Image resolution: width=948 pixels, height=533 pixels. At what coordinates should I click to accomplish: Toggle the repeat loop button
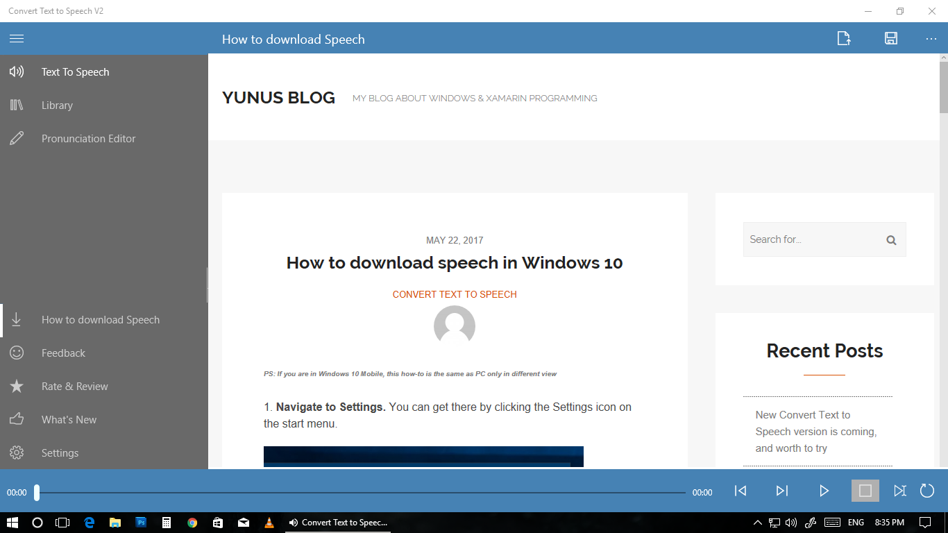pos(927,491)
